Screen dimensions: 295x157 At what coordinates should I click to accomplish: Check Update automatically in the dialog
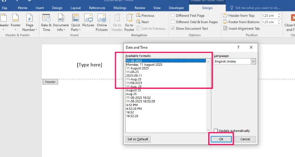(x=216, y=130)
